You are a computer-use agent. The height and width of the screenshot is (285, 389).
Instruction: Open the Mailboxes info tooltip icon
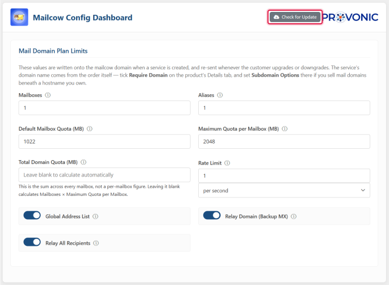coord(48,95)
